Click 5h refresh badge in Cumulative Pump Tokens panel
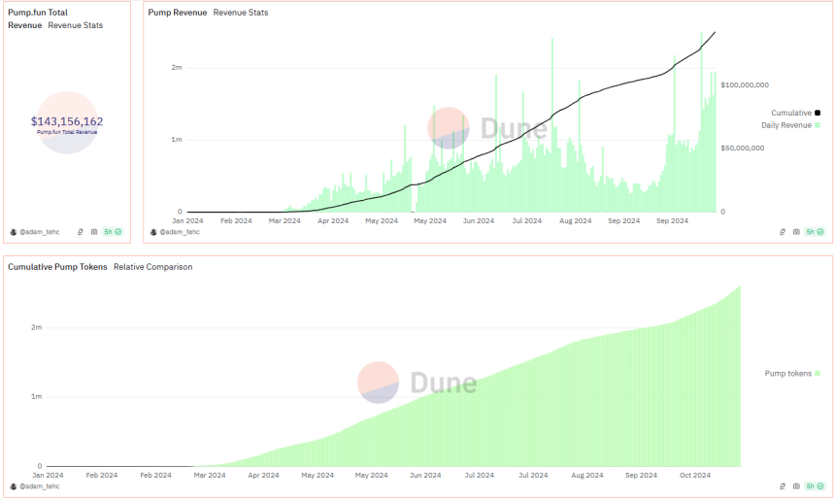 [815, 485]
